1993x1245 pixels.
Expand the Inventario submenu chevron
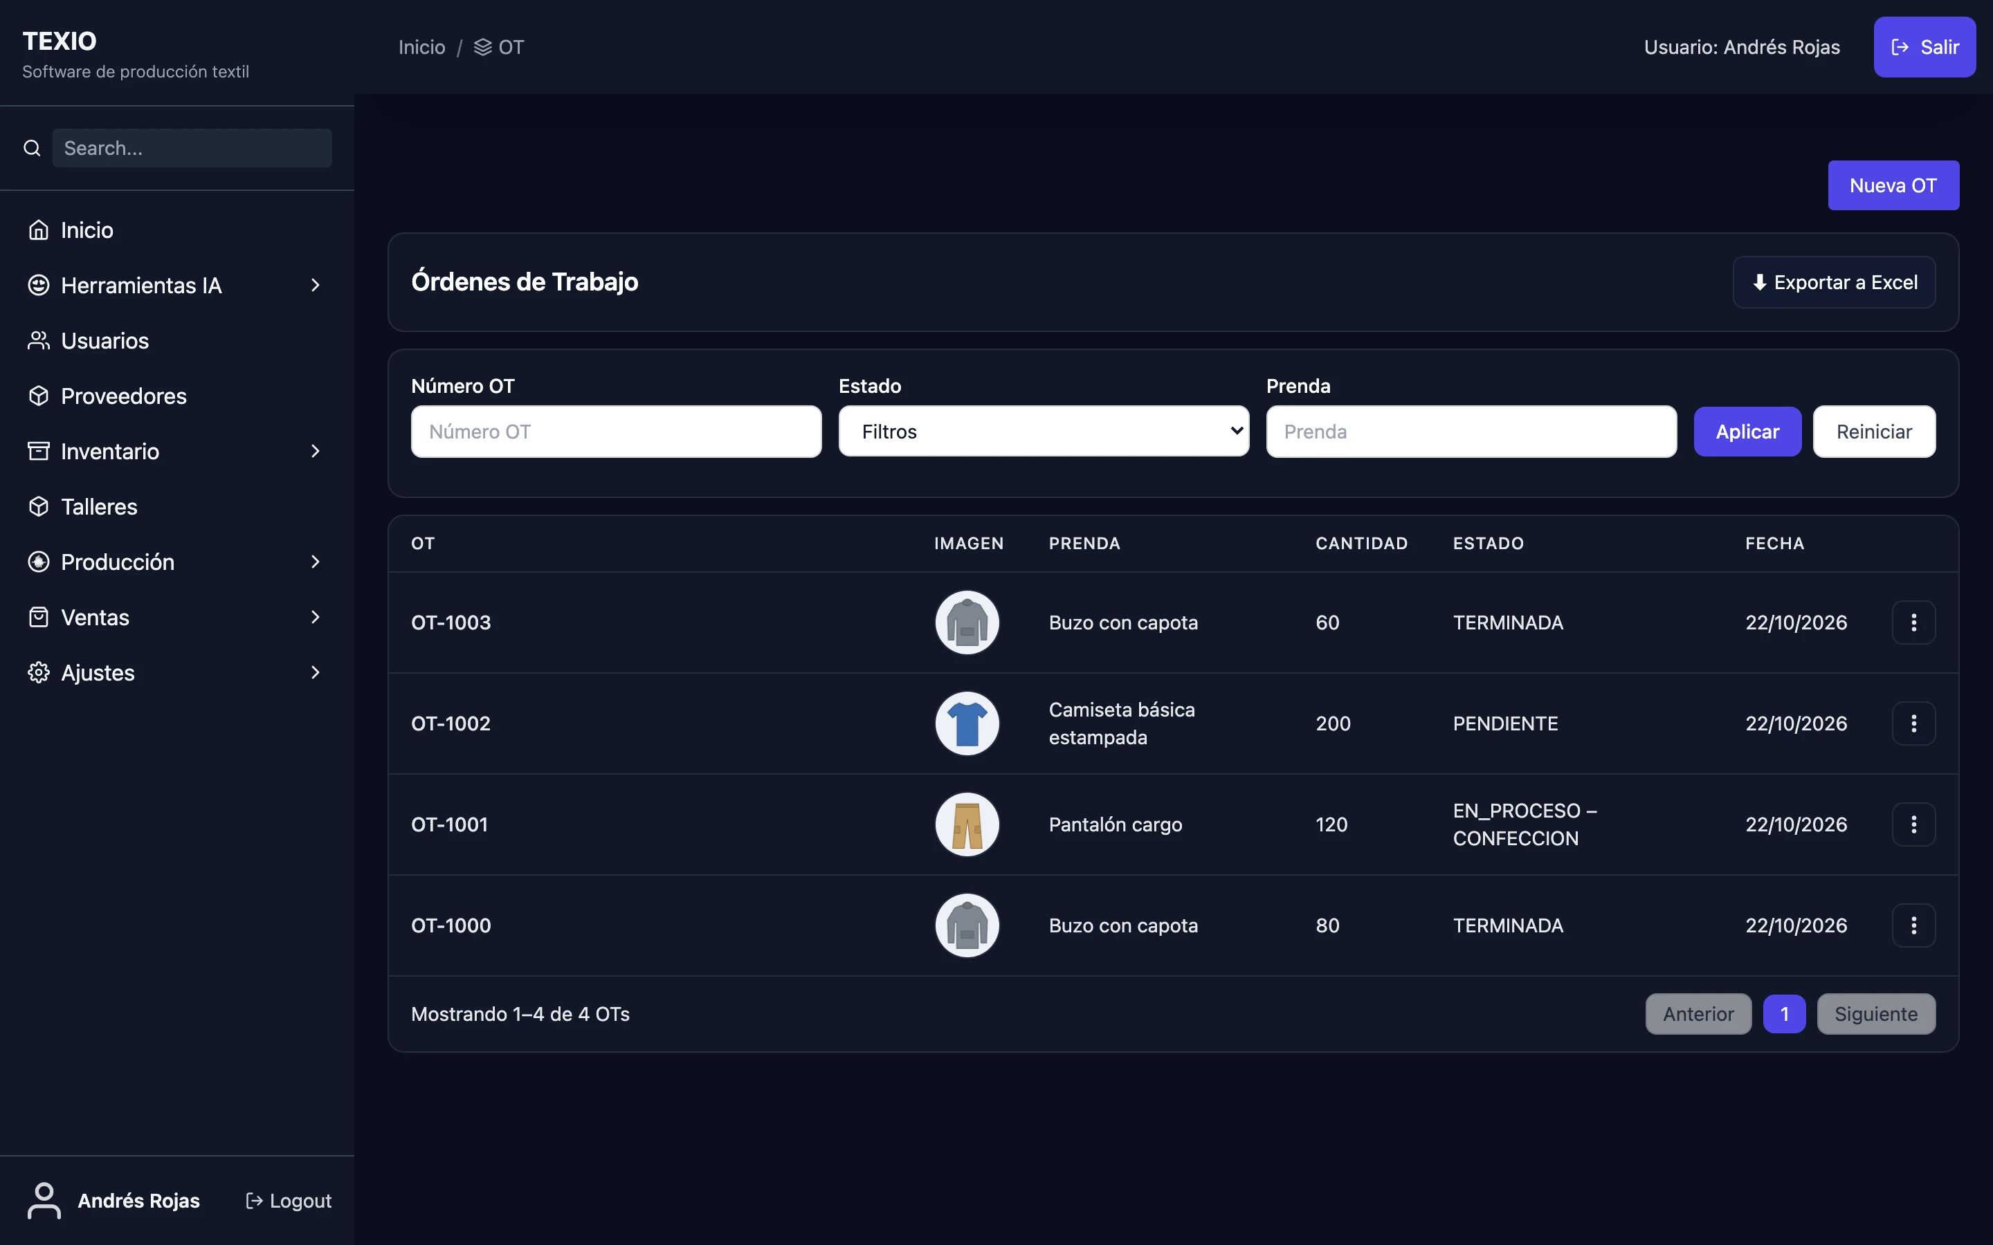pyautogui.click(x=316, y=451)
